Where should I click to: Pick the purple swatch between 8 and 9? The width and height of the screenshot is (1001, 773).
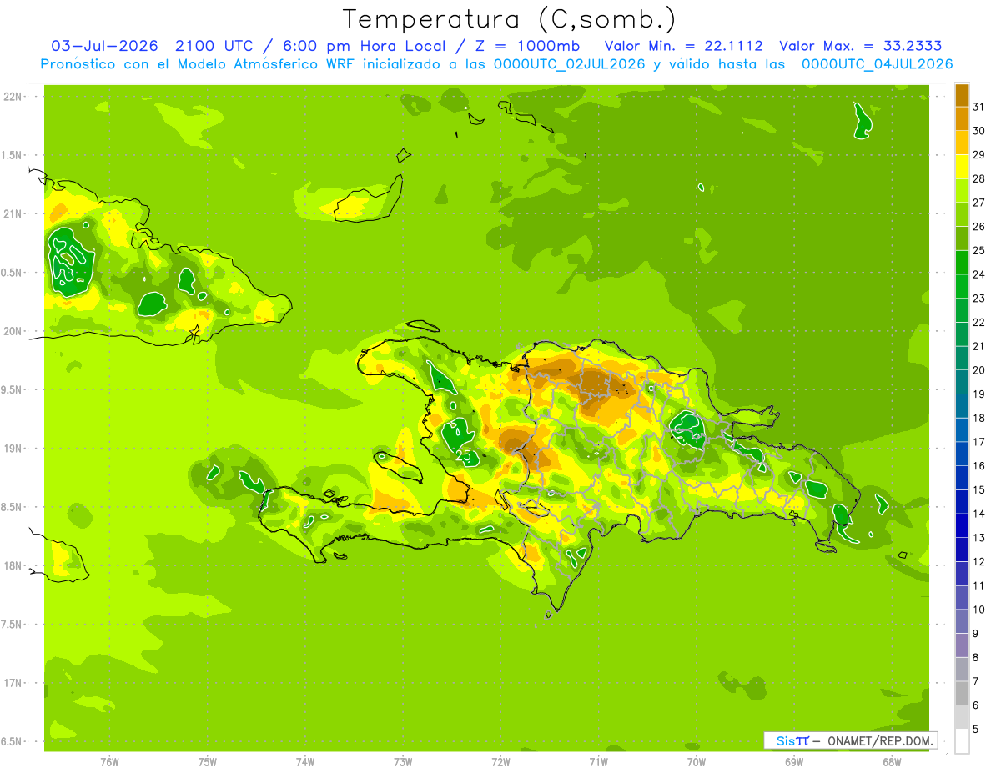(x=962, y=645)
